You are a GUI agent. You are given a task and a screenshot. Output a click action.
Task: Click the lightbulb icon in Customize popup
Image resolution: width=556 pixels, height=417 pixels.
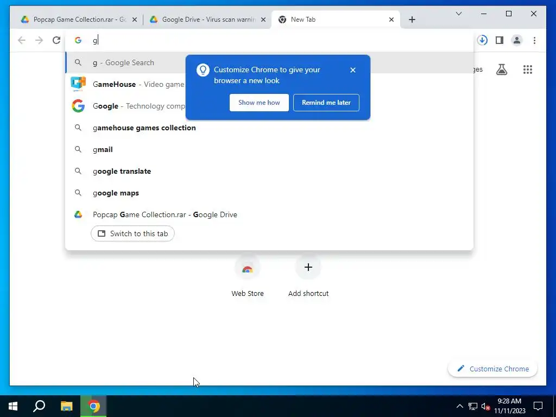[x=203, y=70]
